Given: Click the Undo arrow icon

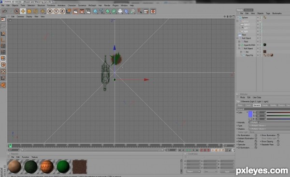Looking at the screenshot, I should 5,11.
